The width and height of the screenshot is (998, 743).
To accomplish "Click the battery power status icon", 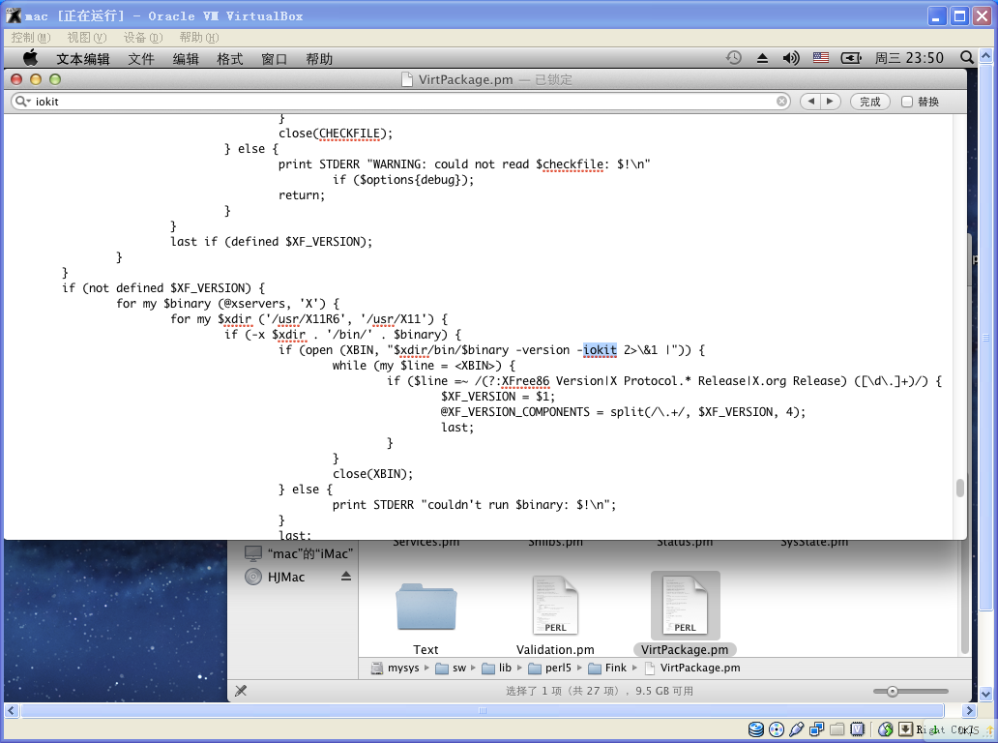I will click(851, 58).
